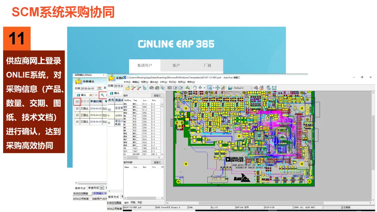
Task: Click the first gray view-layout icon
Action: click(x=170, y=88)
